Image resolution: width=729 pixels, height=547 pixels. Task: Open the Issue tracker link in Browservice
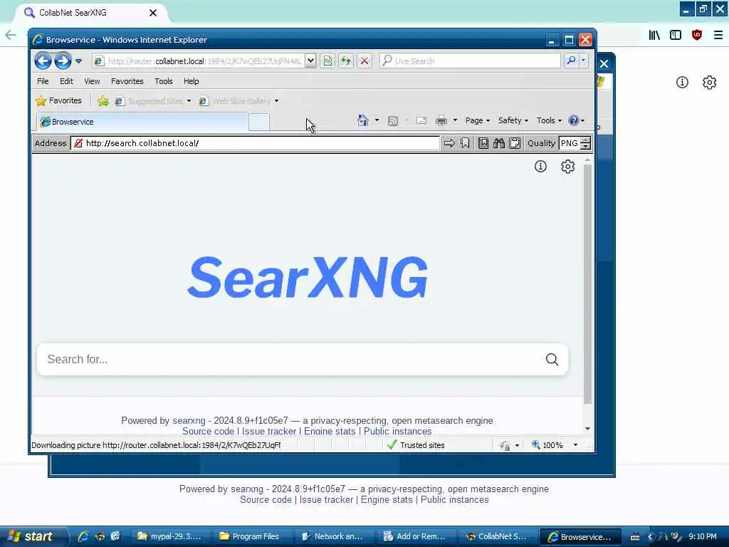click(268, 431)
